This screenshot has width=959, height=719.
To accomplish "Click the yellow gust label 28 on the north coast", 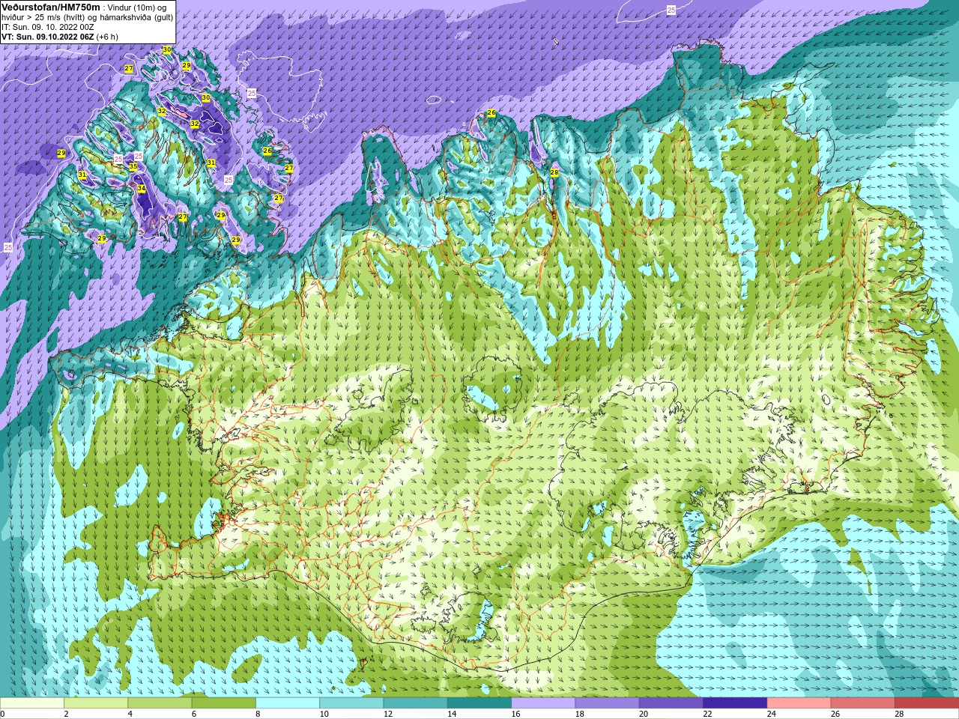I will click(554, 172).
